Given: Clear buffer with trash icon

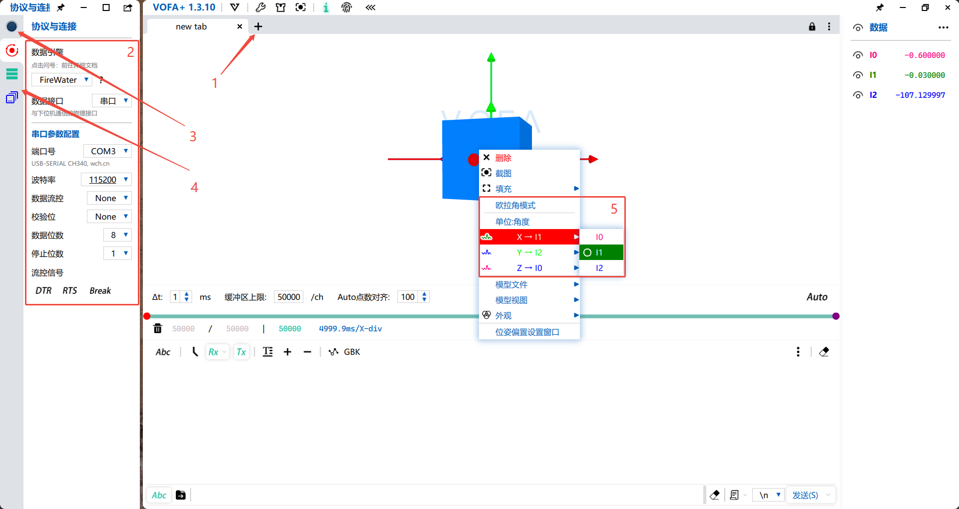Looking at the screenshot, I should coord(158,328).
